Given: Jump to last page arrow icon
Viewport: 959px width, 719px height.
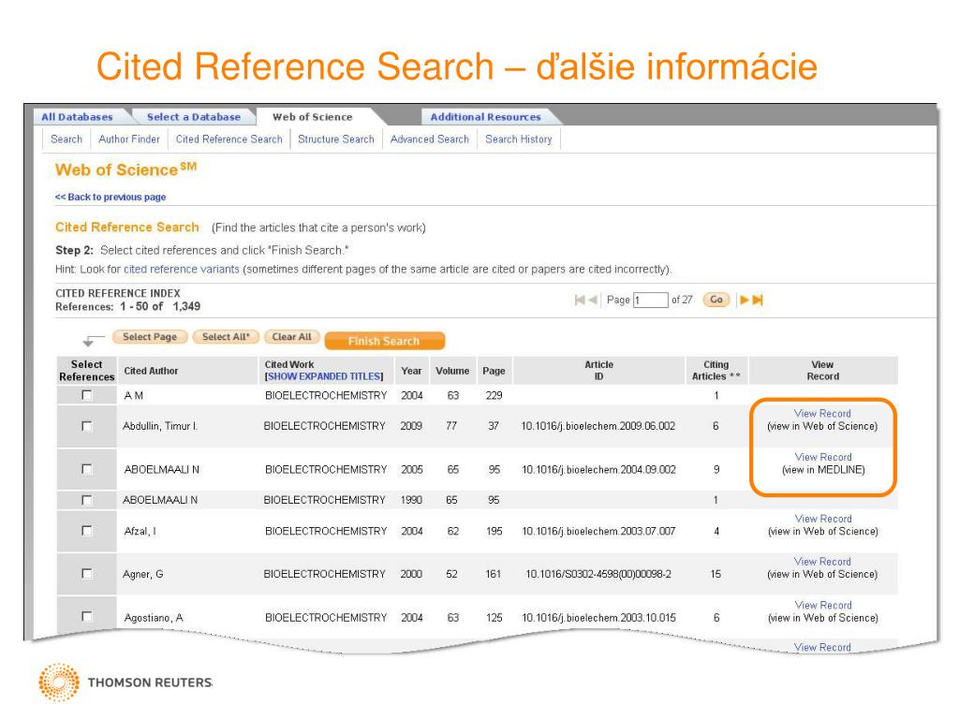Looking at the screenshot, I should (758, 300).
